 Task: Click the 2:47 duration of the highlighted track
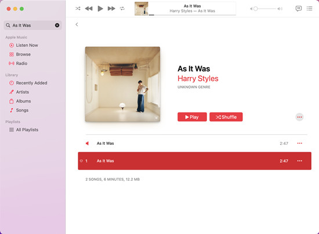coord(284,161)
